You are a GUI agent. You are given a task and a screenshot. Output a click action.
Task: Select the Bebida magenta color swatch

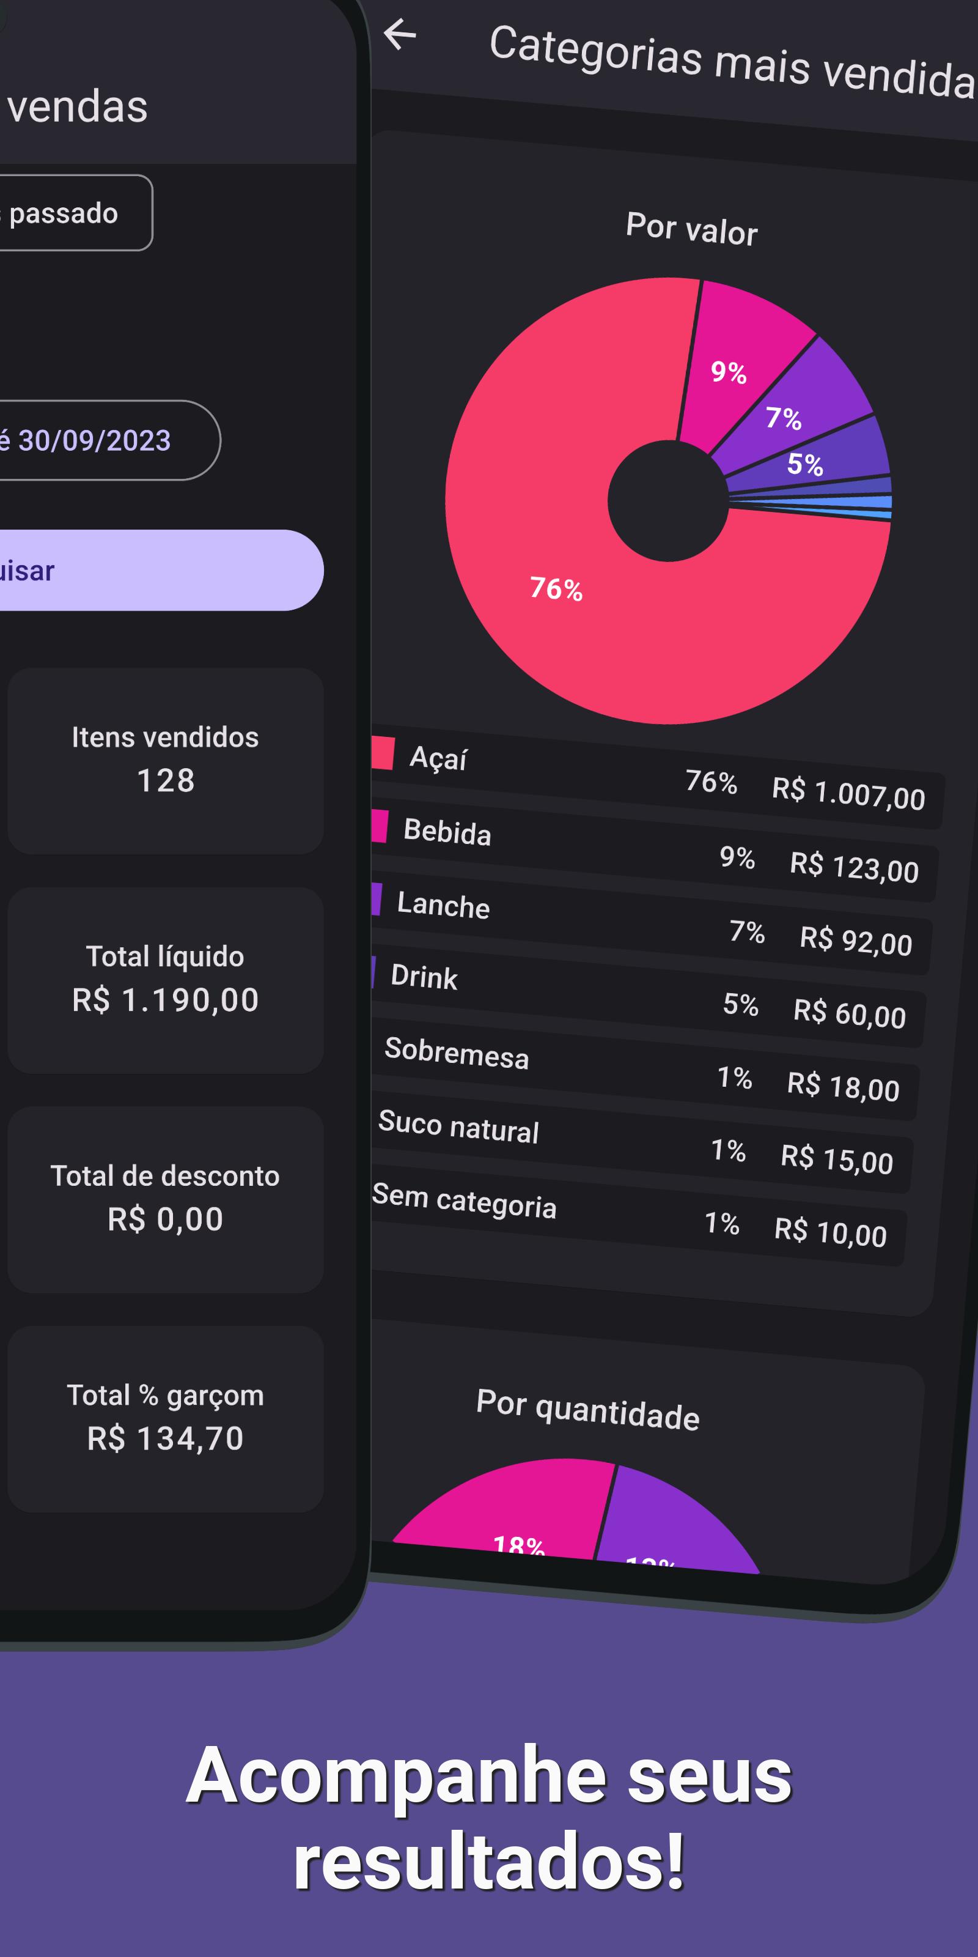click(380, 826)
